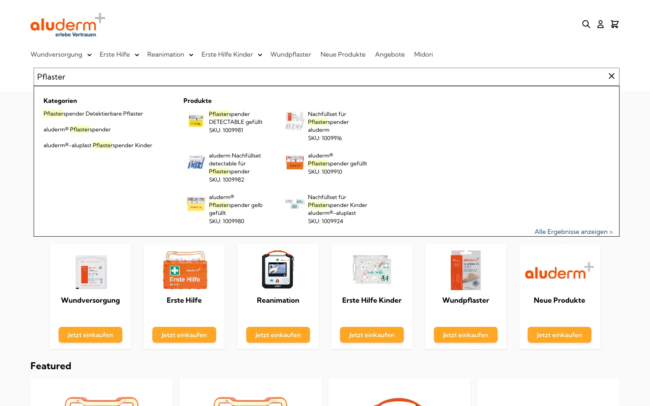Screen dimensions: 650x406
Task: Open Reanimation in the navigation bar
Action: [x=165, y=55]
